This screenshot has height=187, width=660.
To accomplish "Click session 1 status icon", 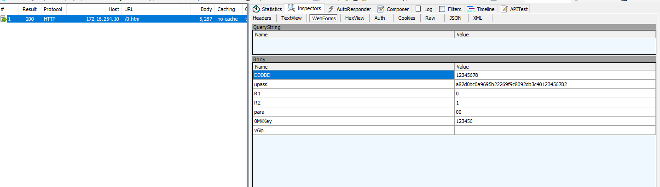I will [x=4, y=19].
